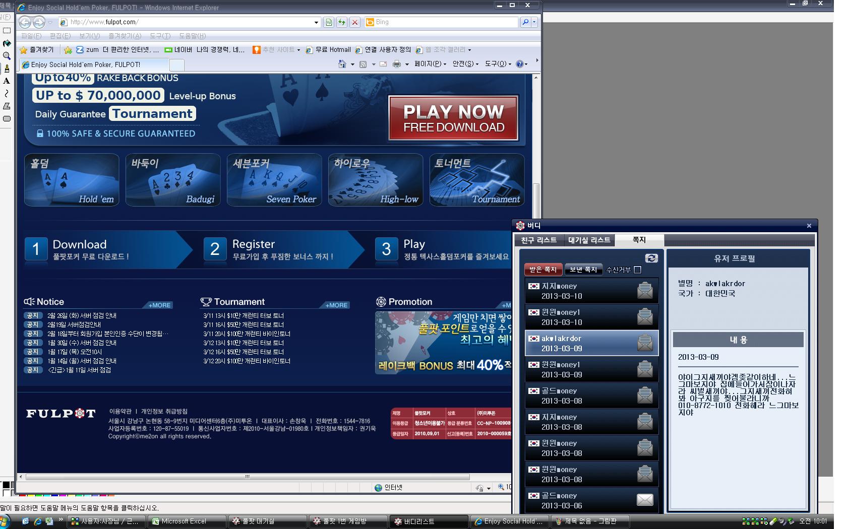This screenshot has height=529, width=847.
Task: Click the RSS feeds icon in the command bar
Action: coord(362,64)
